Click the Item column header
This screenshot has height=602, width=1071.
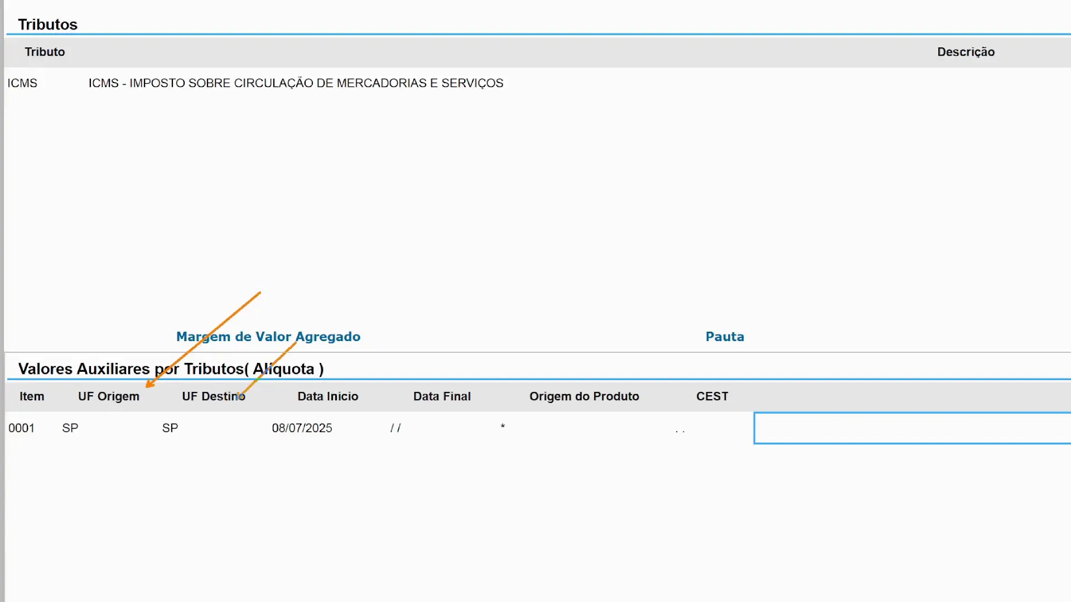point(32,396)
